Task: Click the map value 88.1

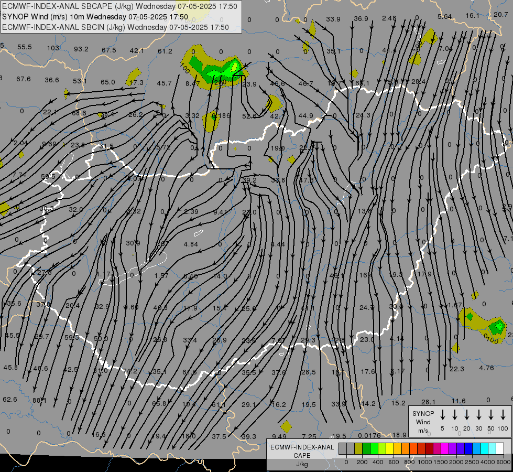Action: 40,401
